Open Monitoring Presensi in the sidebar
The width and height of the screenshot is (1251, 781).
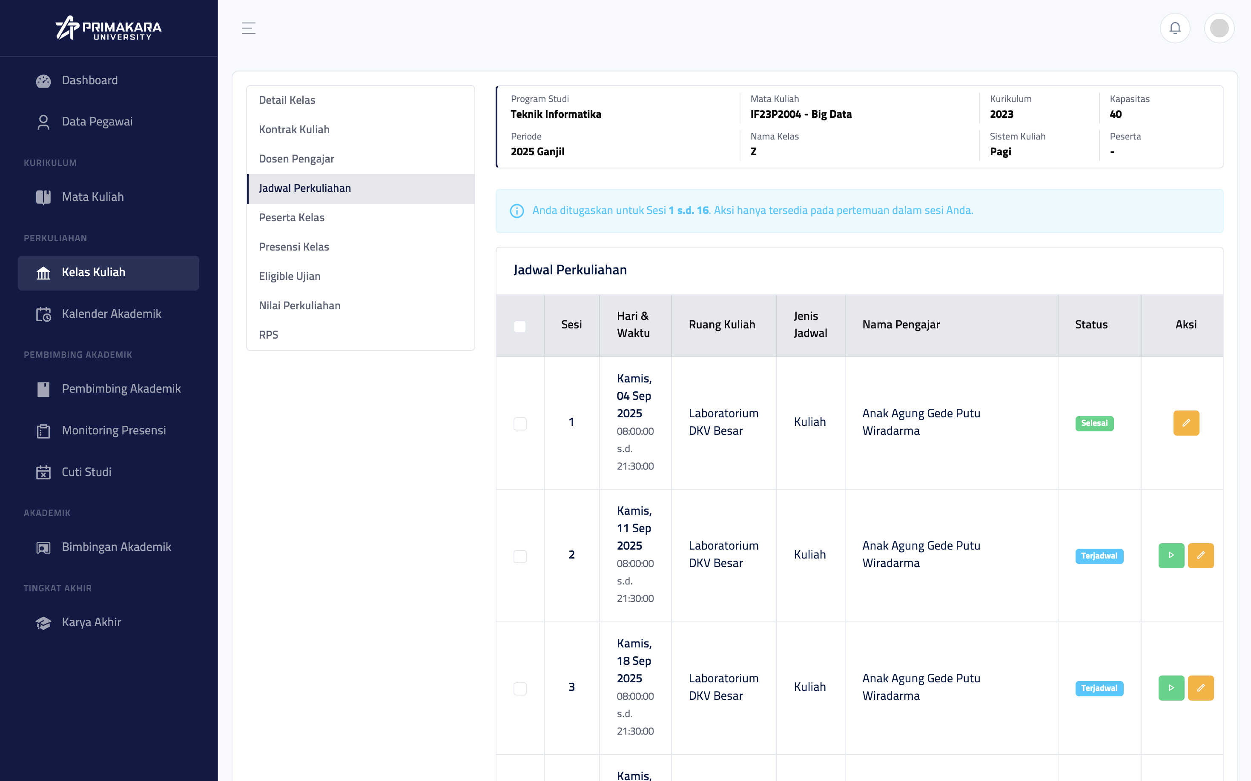(109, 431)
